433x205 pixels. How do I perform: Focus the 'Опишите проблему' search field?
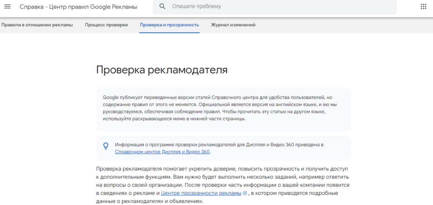pyautogui.click(x=275, y=6)
